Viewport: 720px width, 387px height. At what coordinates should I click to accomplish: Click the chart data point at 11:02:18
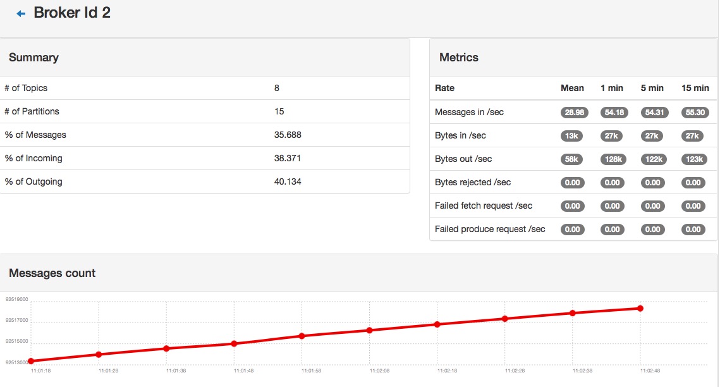click(437, 324)
